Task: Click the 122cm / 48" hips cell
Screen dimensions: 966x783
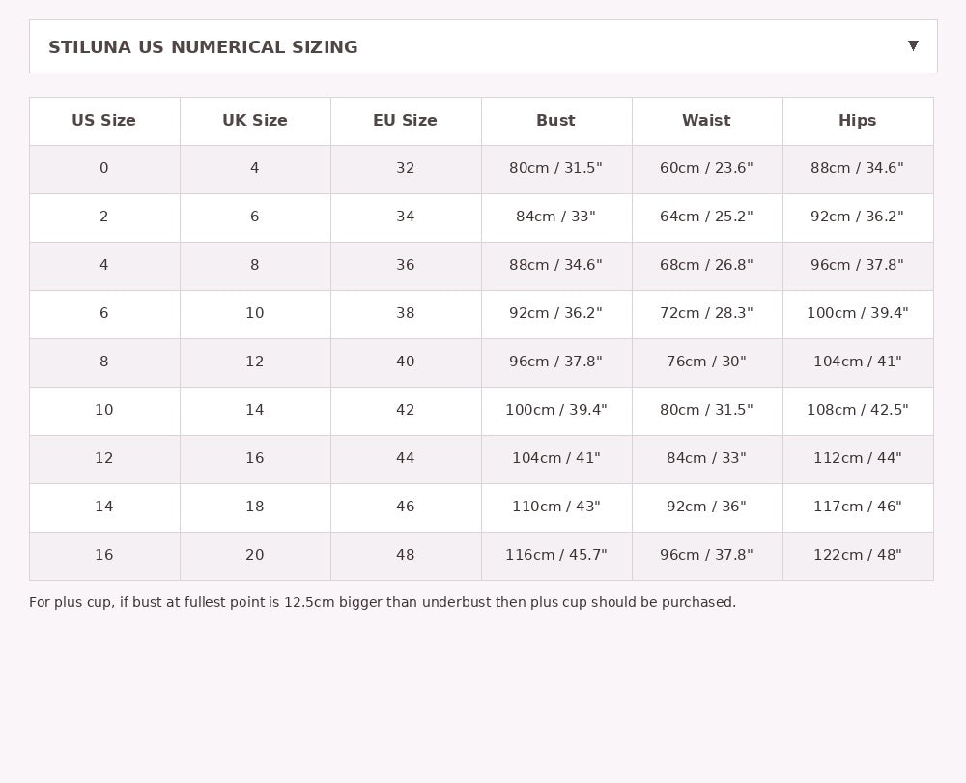Action: 857,555
